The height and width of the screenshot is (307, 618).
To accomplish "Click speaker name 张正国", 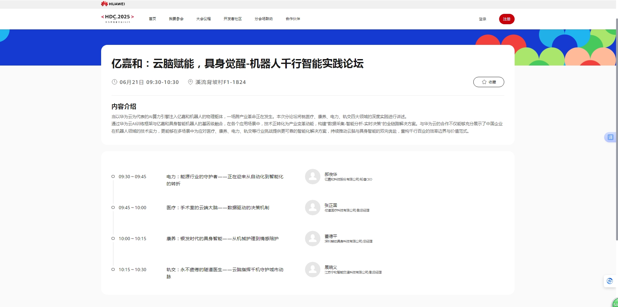I will click(331, 205).
